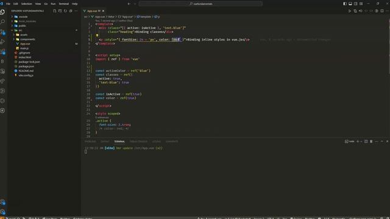Click the split editor icon in editor toolbar
The image size is (390, 219).
[382, 11]
